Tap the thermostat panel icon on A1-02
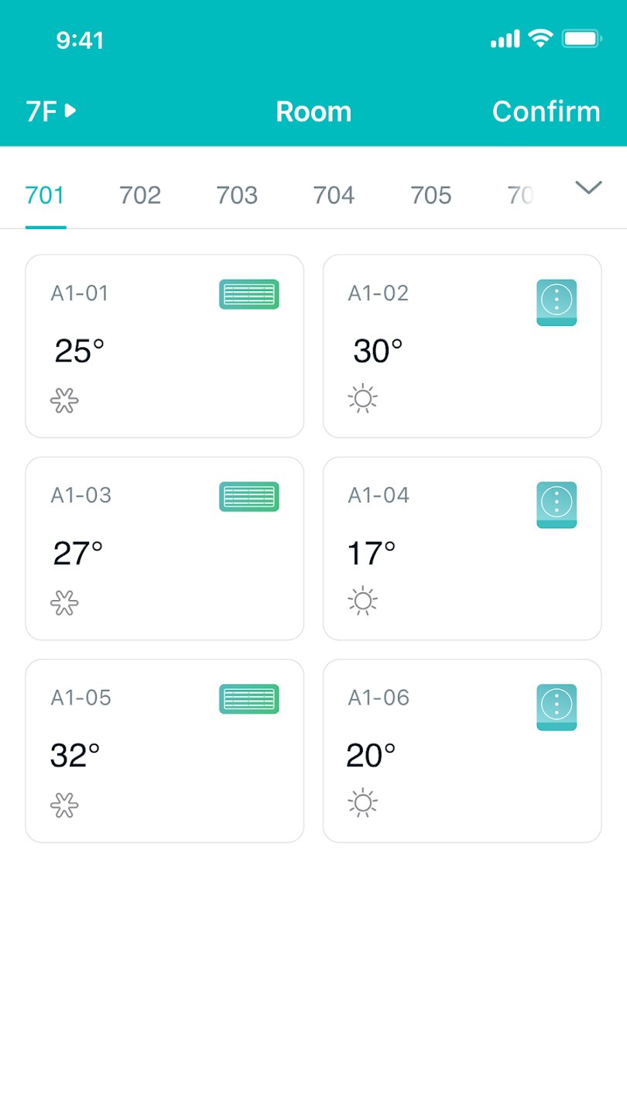 tap(556, 302)
